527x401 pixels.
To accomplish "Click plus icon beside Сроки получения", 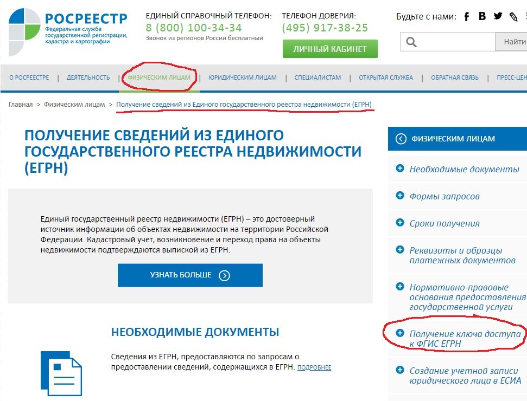I will pos(400,223).
